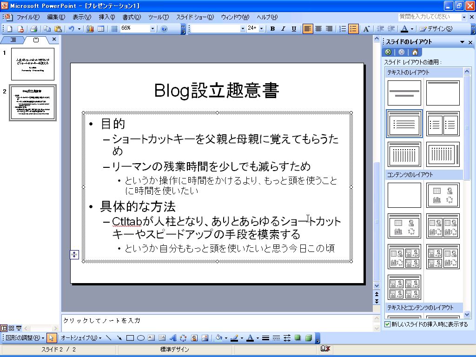This screenshot has height=357, width=476.
Task: Open the ツール(T) menu
Action: [x=158, y=17]
